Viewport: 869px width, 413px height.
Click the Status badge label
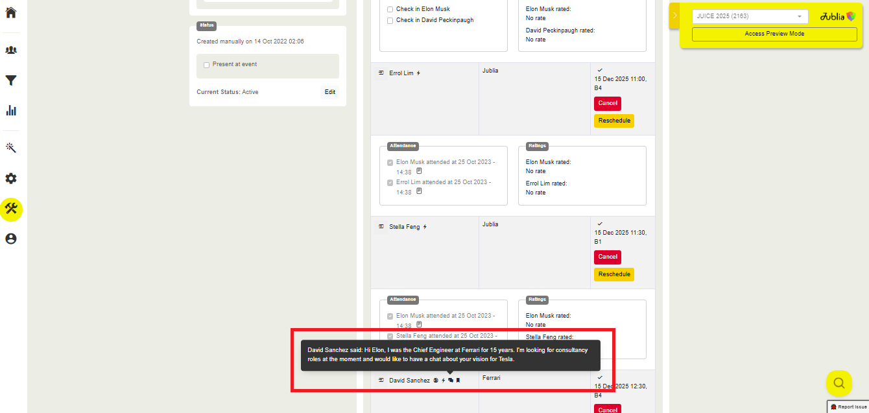tap(206, 25)
